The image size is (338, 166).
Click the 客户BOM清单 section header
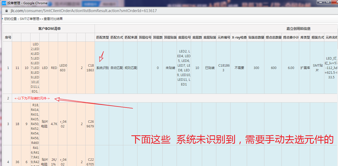point(49,29)
